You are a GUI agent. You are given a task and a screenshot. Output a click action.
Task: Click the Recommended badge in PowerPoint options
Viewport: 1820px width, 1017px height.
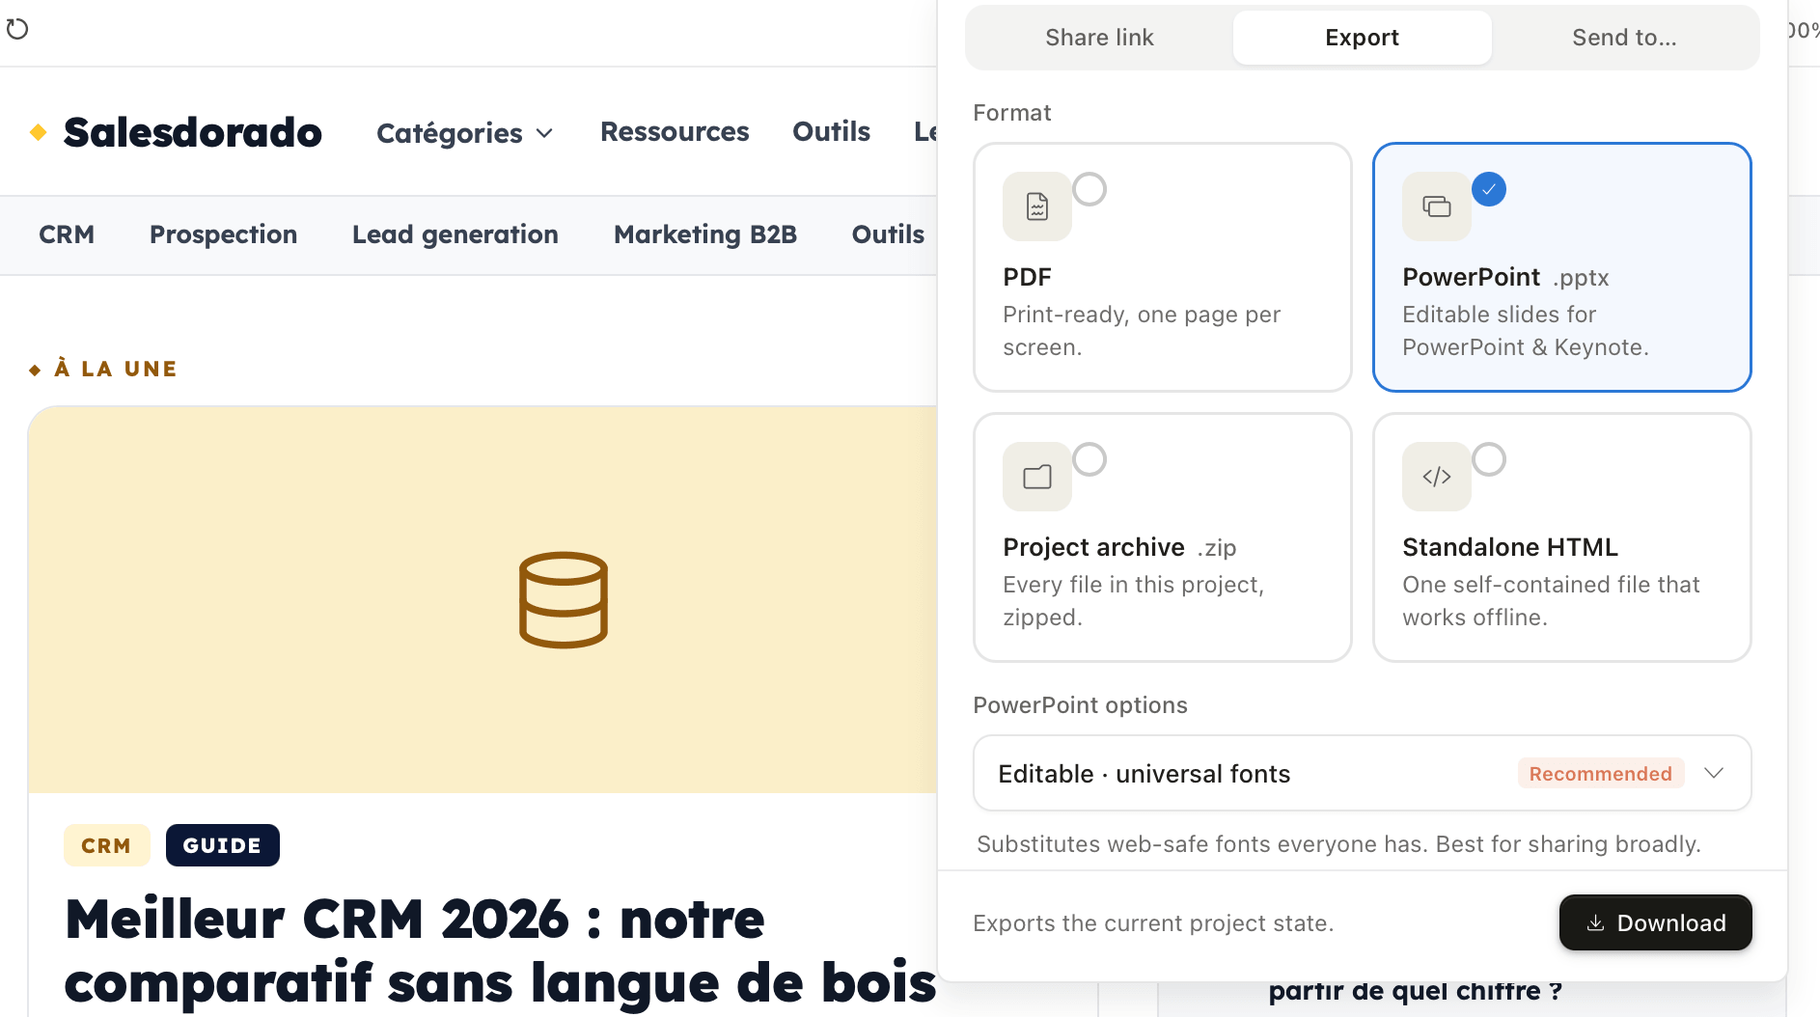[1600, 774]
